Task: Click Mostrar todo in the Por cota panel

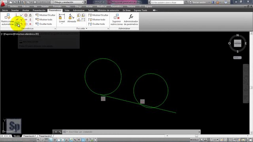Action: (x=97, y=20)
